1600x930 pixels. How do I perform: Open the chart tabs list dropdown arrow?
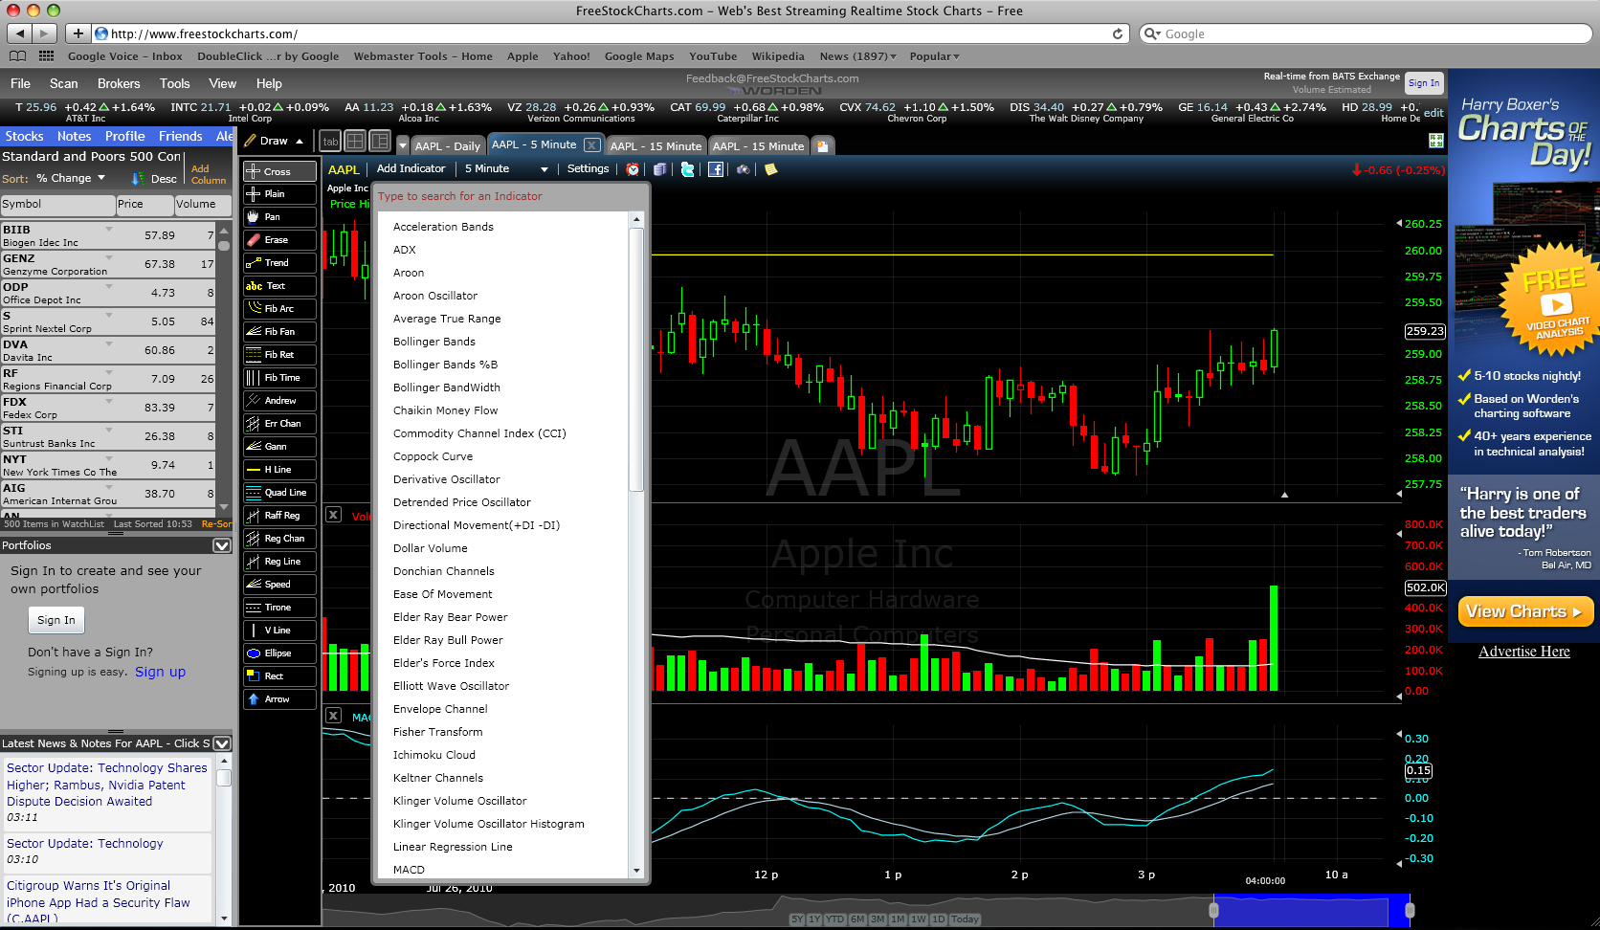coord(403,146)
